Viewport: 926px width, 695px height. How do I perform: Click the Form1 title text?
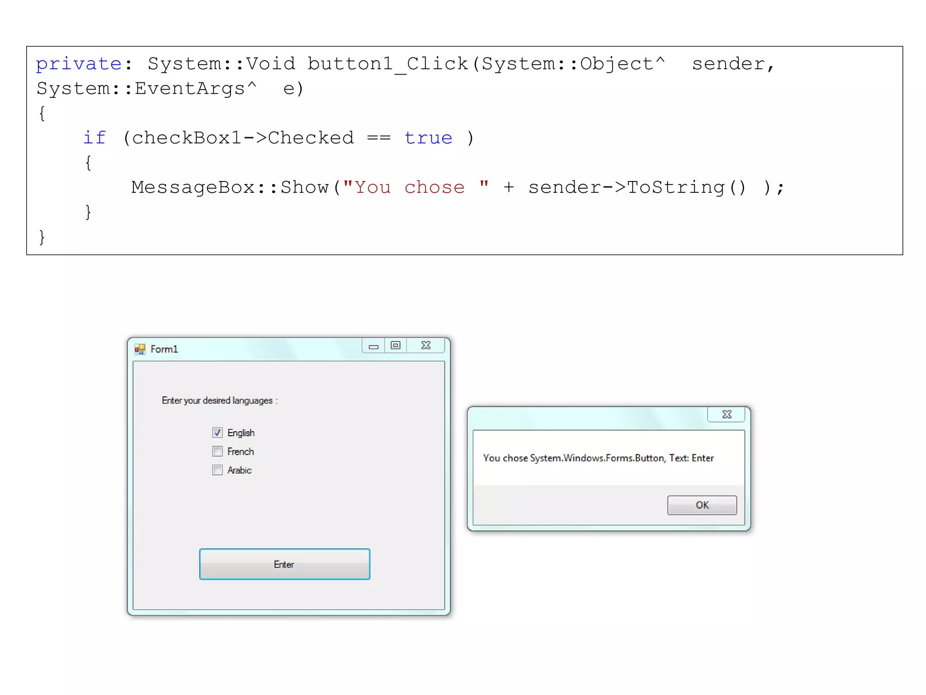point(164,349)
